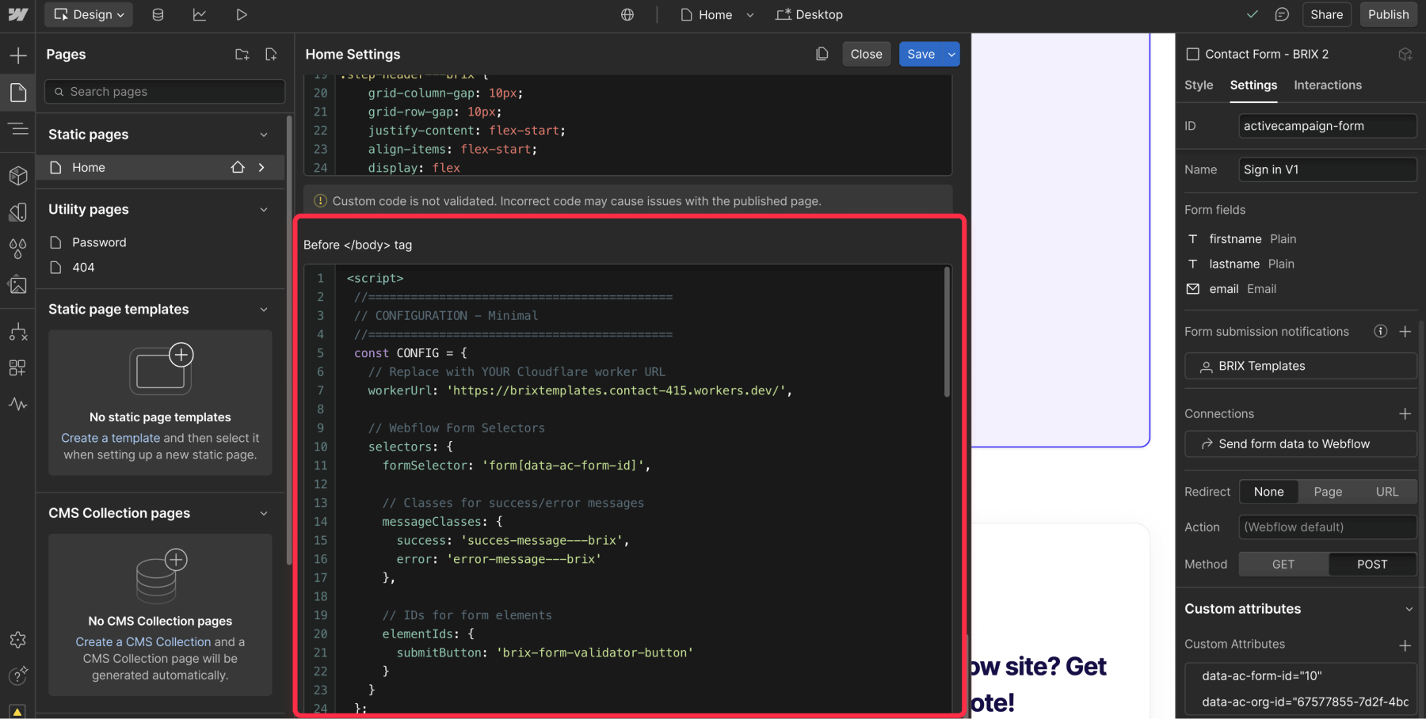Open the Components cube icon
1426x719 pixels.
click(x=17, y=175)
